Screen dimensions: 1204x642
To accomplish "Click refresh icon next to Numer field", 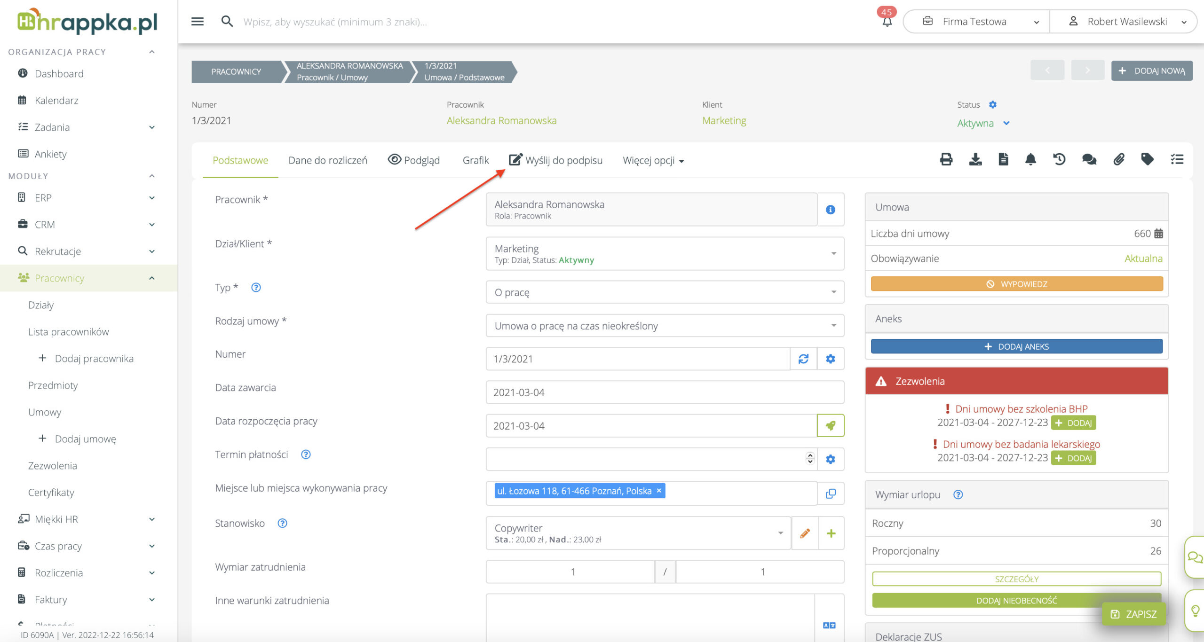I will coord(803,359).
